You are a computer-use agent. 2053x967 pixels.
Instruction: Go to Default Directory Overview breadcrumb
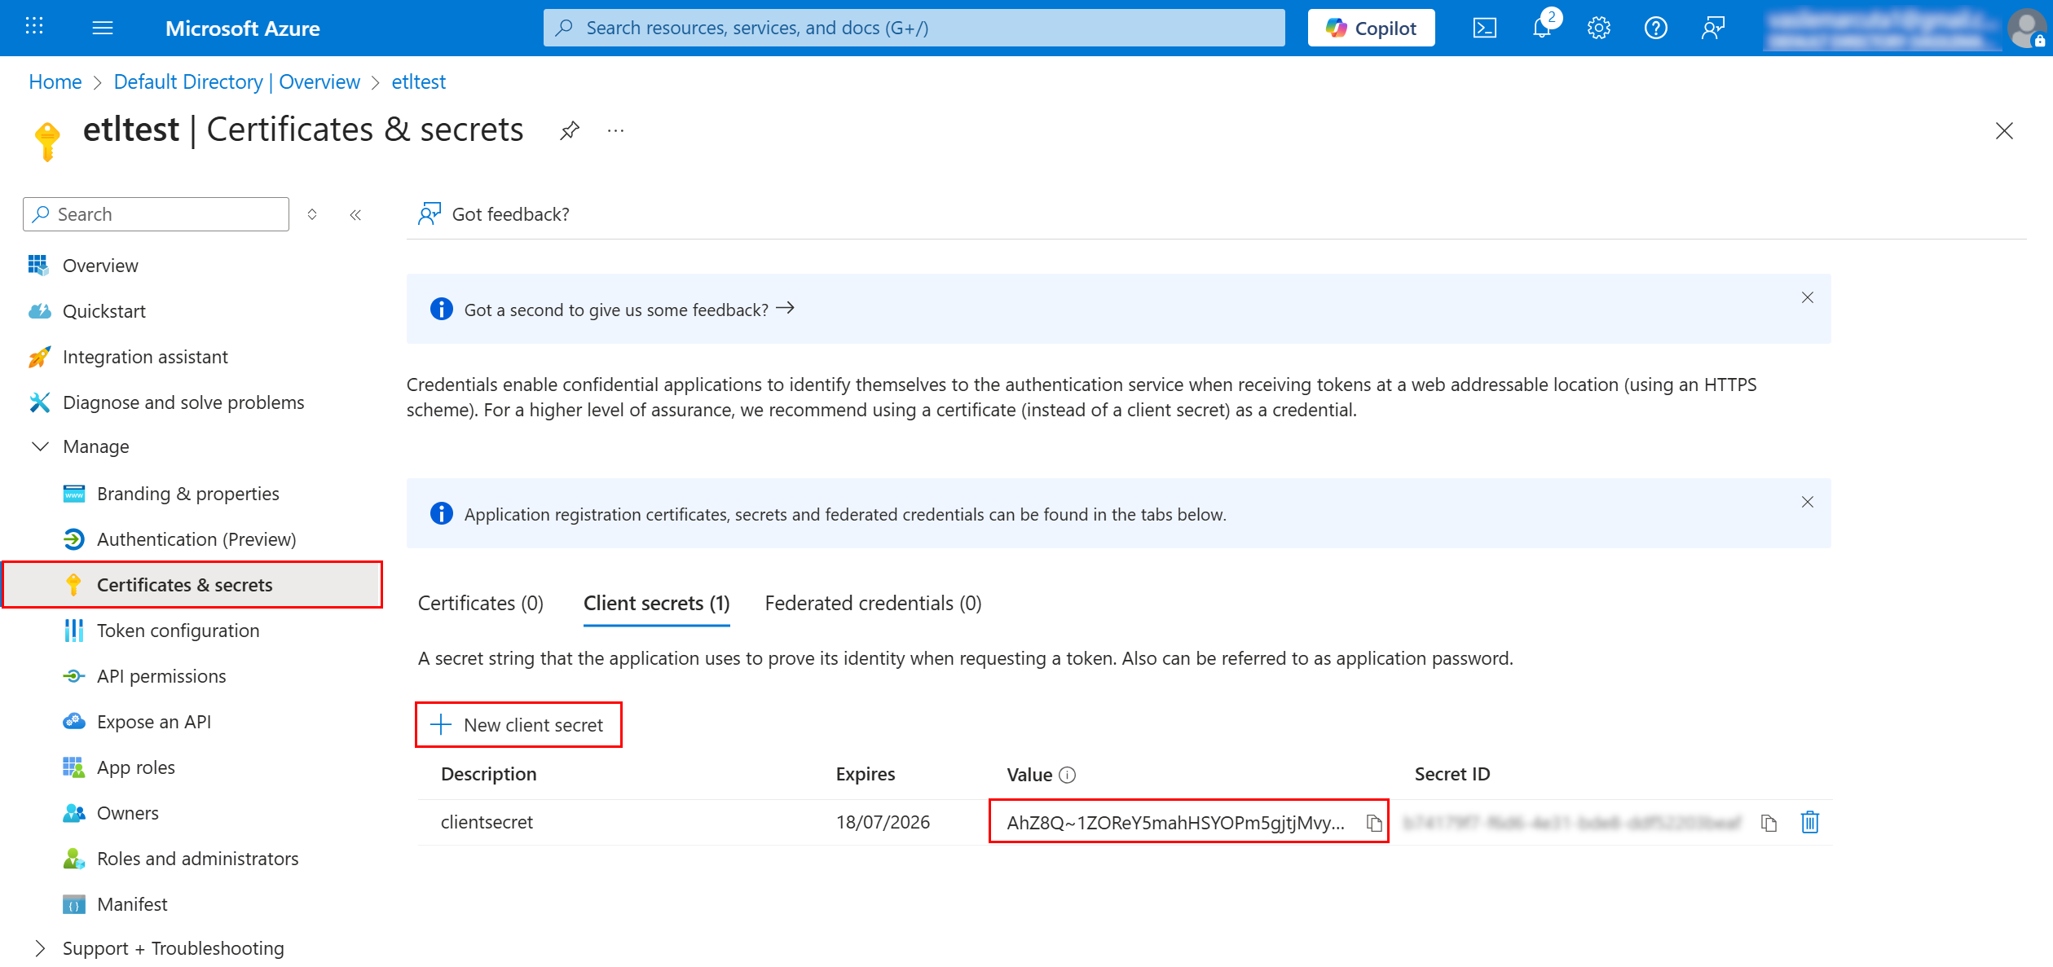point(236,81)
